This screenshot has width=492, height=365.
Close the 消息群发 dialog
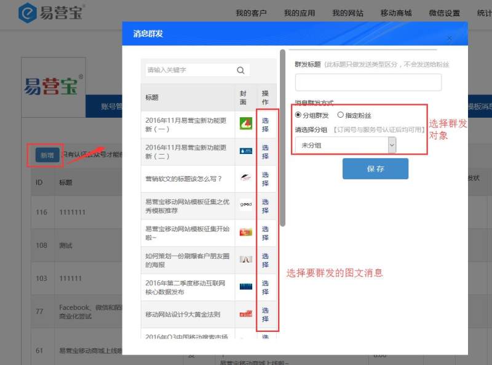[449, 38]
